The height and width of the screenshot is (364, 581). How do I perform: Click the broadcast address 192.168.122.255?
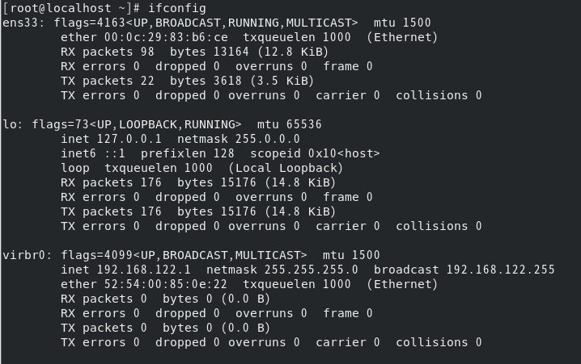pos(500,270)
